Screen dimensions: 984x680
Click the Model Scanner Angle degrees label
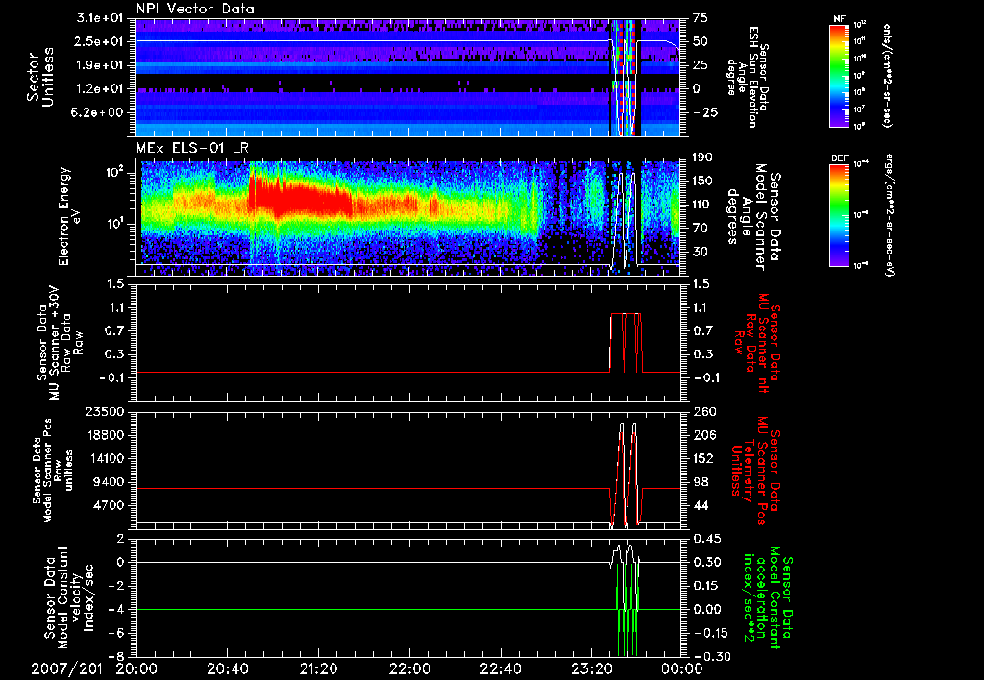753,217
